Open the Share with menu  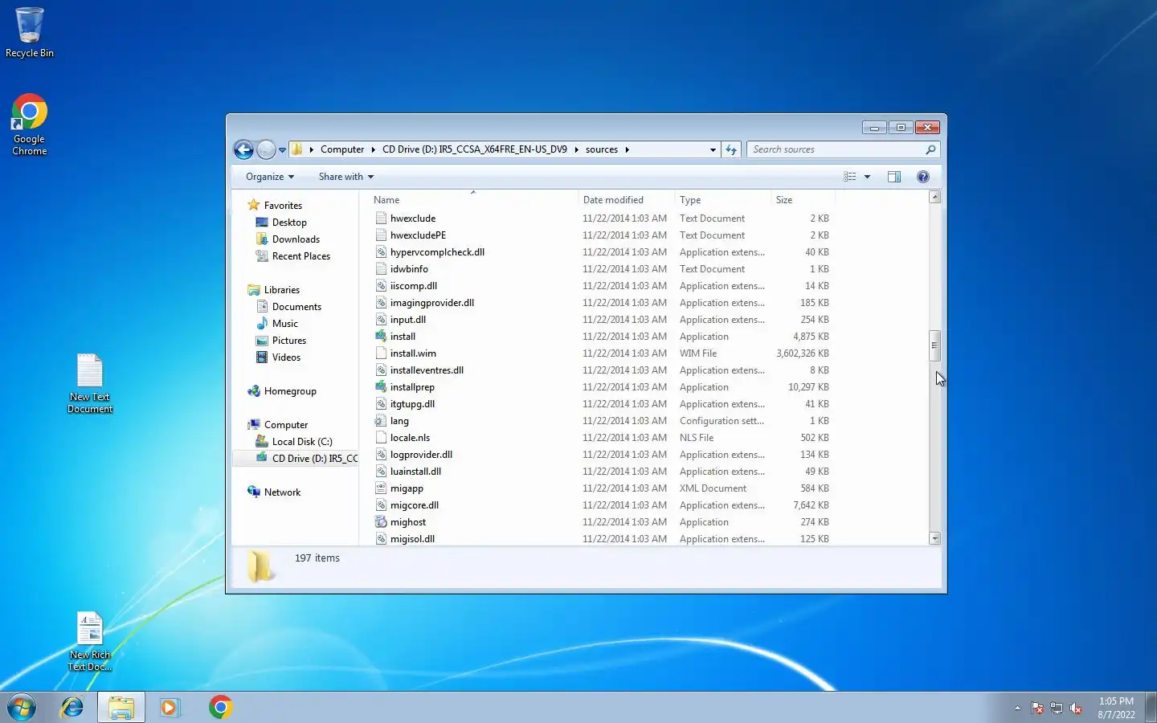pos(346,177)
